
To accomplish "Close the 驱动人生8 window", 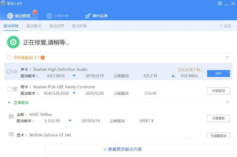I will click(x=233, y=3).
